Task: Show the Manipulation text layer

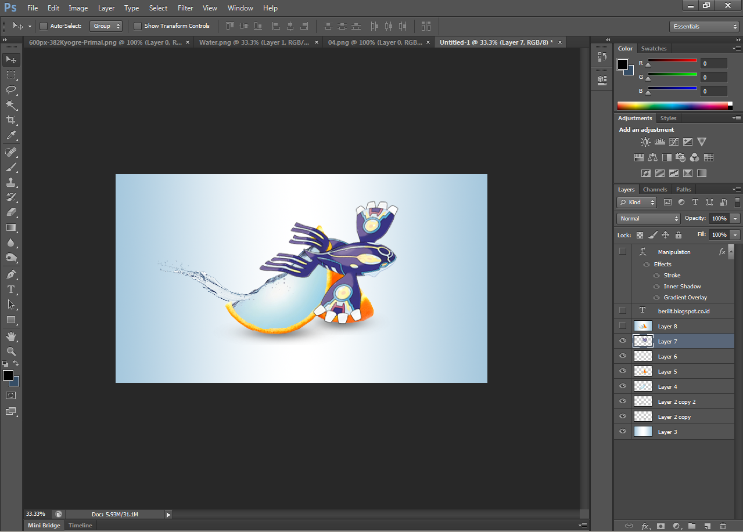Action: click(623, 251)
